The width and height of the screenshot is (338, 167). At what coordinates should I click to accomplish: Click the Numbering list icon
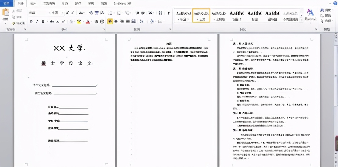119,13
